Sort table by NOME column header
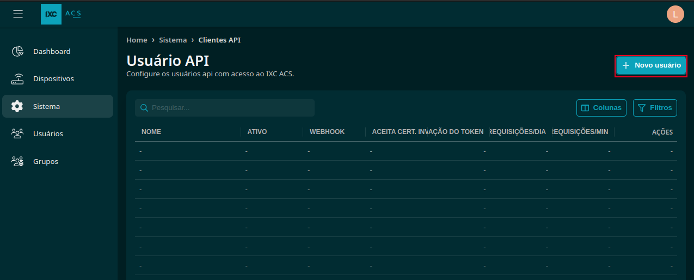The width and height of the screenshot is (694, 280). coord(151,132)
